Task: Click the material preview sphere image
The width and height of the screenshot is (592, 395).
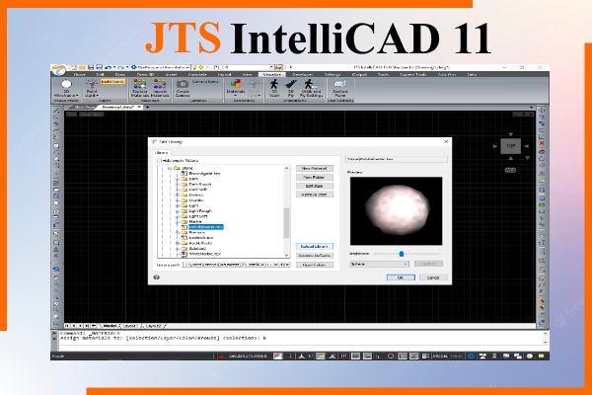Action: [x=396, y=211]
